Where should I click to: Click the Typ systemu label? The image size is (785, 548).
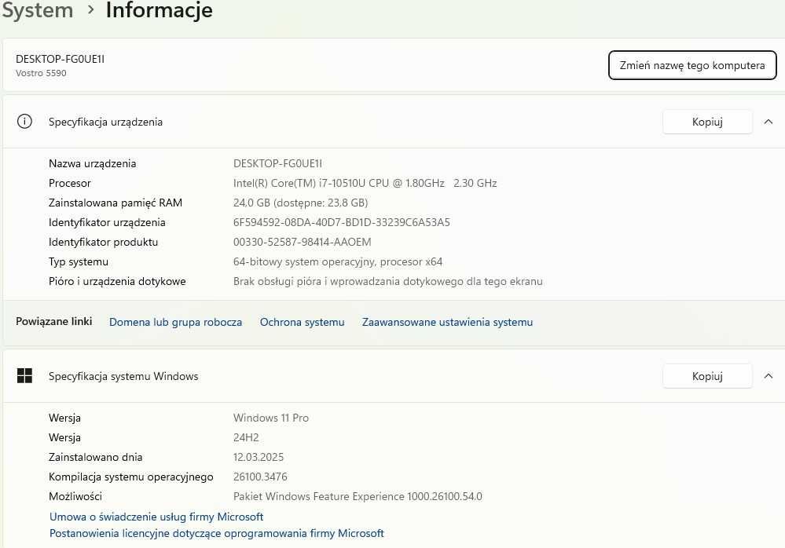point(78,261)
